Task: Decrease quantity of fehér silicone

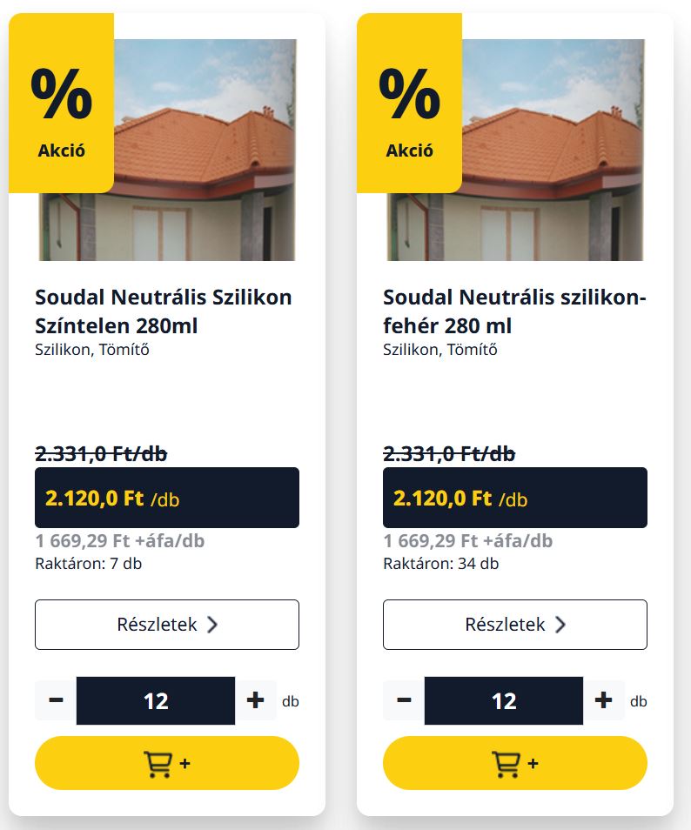Action: click(404, 700)
